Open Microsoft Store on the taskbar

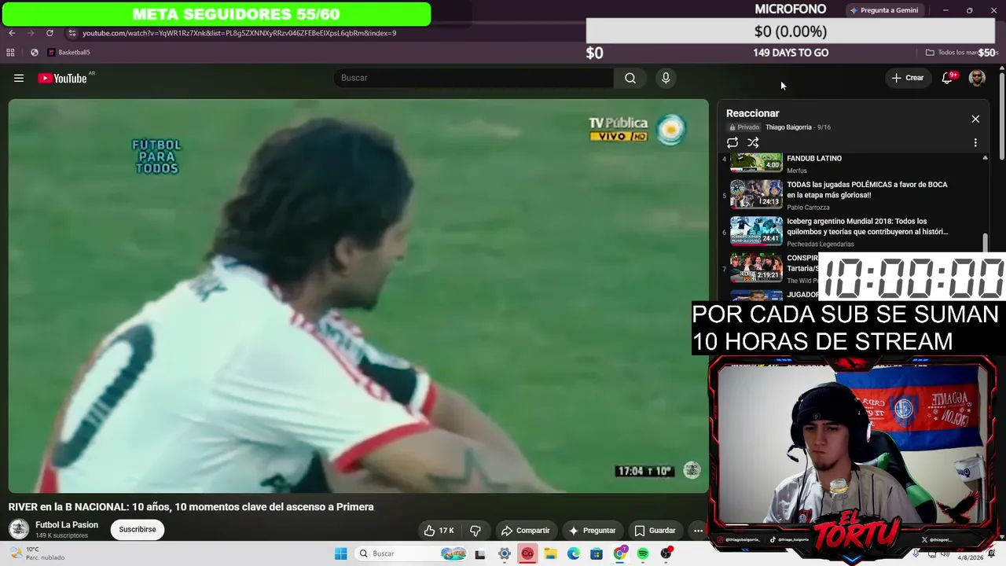coord(597,553)
